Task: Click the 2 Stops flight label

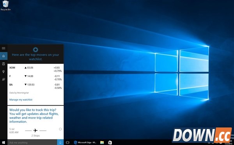Action: click(x=35, y=136)
